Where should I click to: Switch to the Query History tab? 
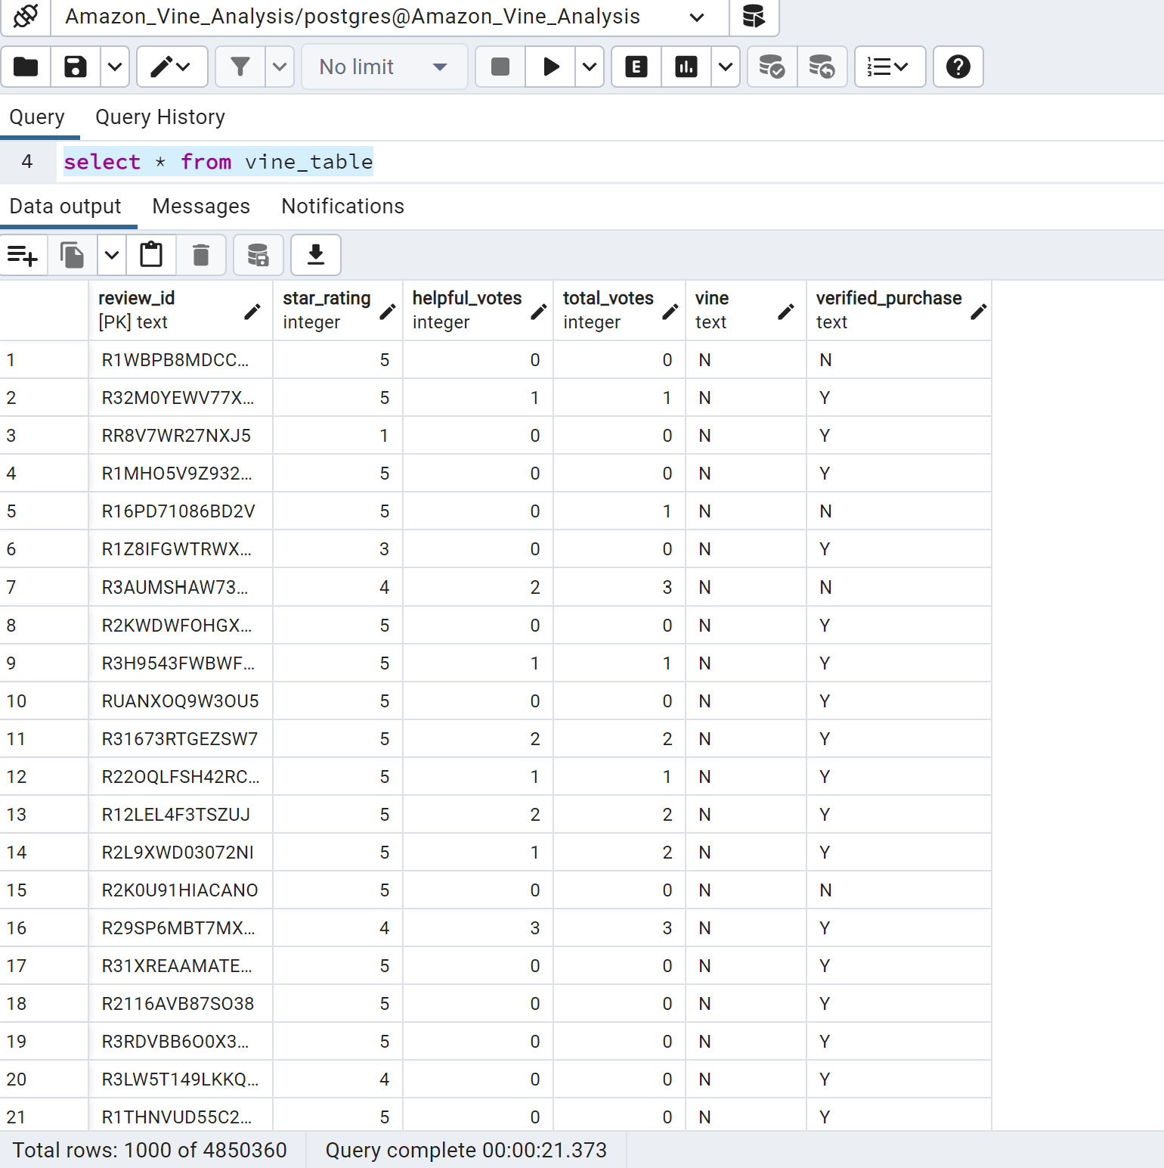(x=159, y=116)
